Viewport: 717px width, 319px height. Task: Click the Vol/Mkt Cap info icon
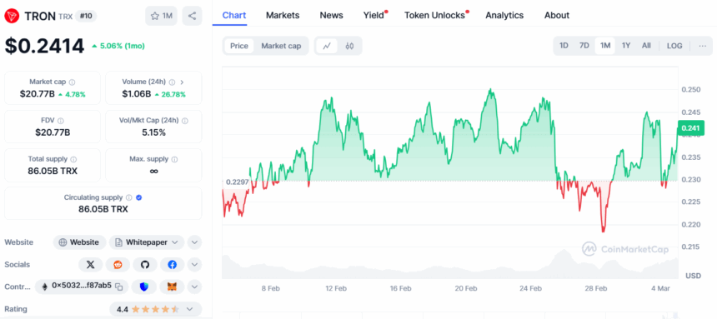tap(185, 121)
